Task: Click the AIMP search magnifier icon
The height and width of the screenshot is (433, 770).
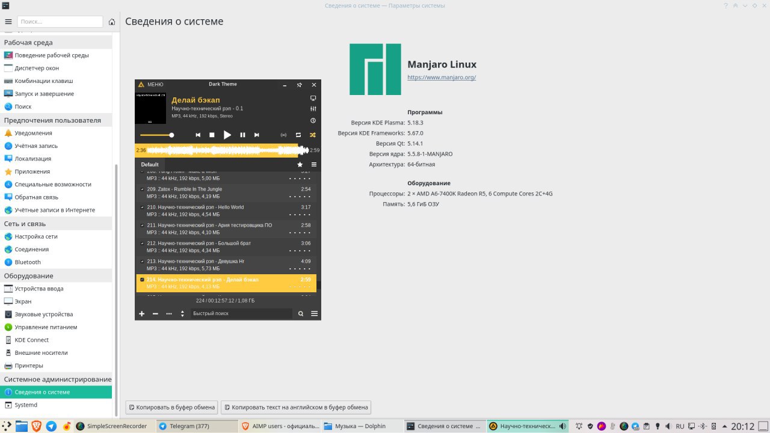Action: 301,313
